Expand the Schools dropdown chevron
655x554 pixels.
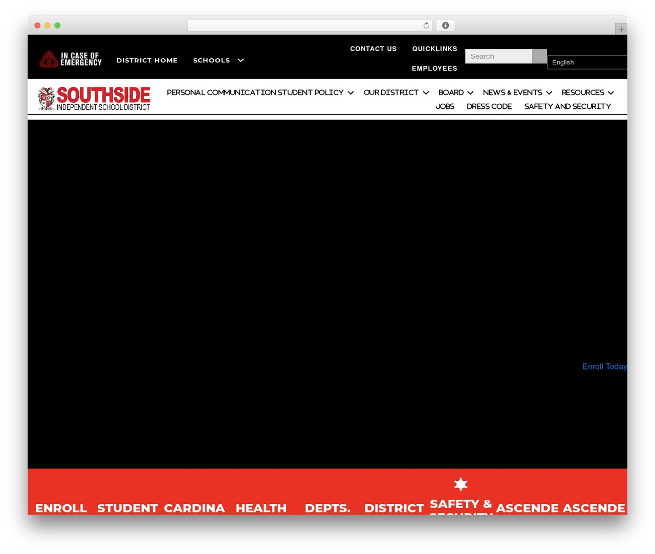(241, 60)
